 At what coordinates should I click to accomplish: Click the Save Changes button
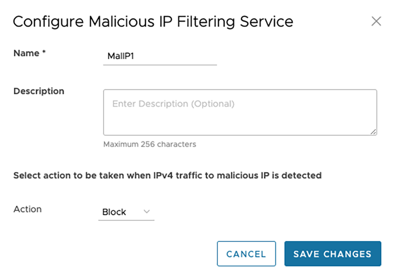coord(332,254)
